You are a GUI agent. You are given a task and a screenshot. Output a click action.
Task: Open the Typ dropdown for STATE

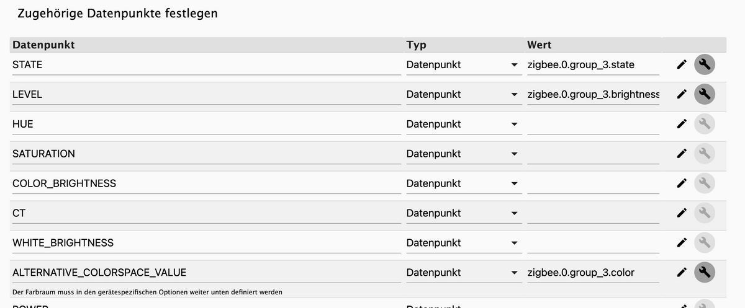[462, 64]
